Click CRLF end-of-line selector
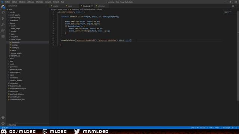Image resolution: width=239 pixels, height=134 pixels. [217, 128]
